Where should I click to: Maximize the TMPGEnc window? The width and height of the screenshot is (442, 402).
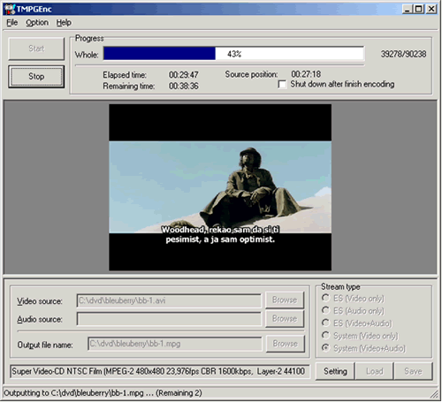click(419, 9)
